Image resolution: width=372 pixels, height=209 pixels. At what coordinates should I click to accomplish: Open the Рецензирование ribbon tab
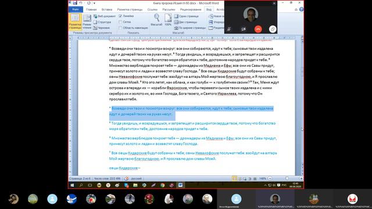tap(191, 9)
